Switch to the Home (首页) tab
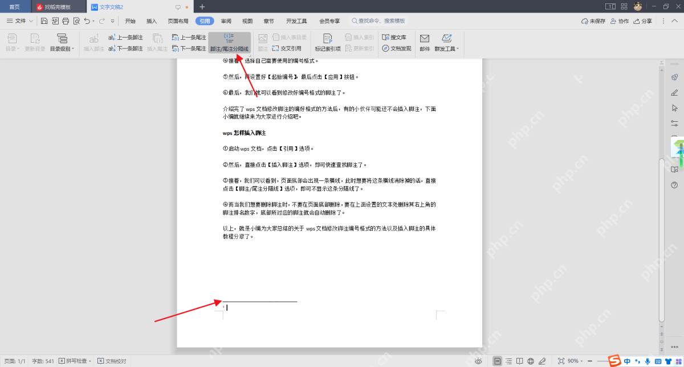684x367 pixels. coord(15,7)
